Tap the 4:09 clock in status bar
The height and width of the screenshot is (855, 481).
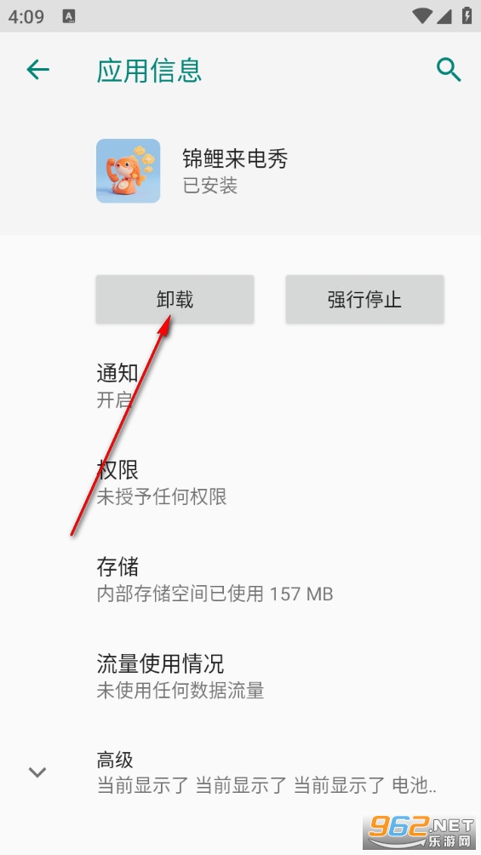(x=26, y=16)
